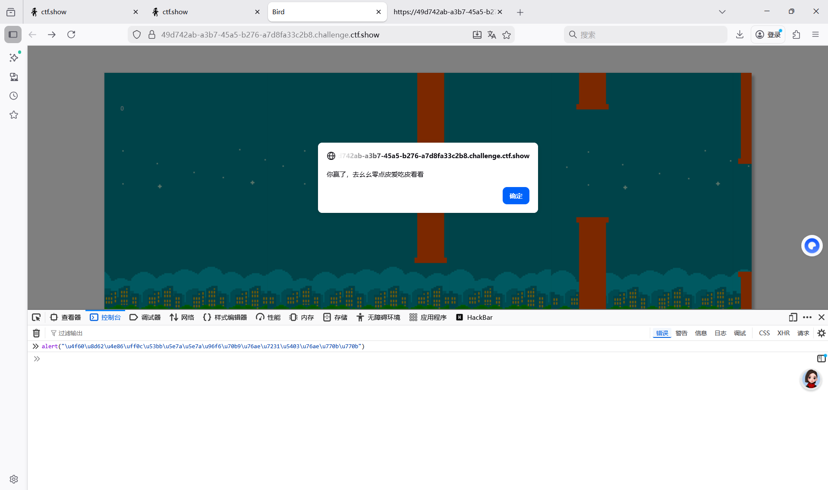Click the 确定 button in the alert dialog
The height and width of the screenshot is (490, 828).
click(516, 196)
